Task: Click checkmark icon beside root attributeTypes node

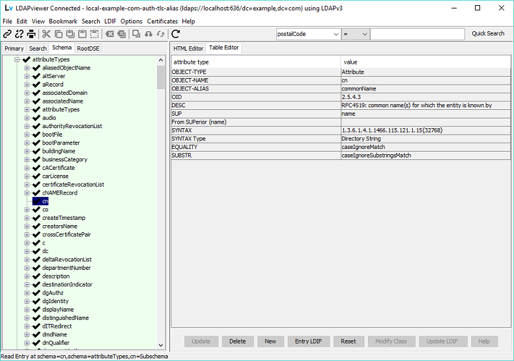Action: tap(26, 60)
